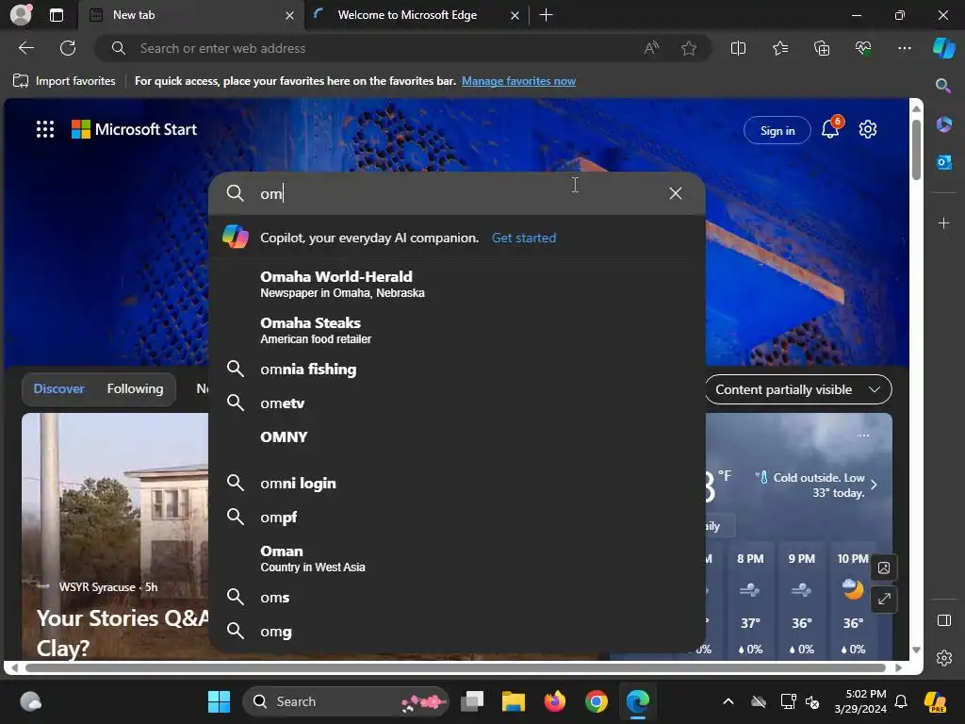Click the Microsoft Start search field
Image resolution: width=965 pixels, height=724 pixels.
[457, 193]
